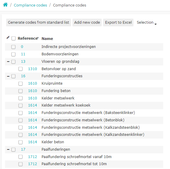This screenshot has width=170, height=169.
Task: Select the checkbox next to Kelder beton
Action: (21, 142)
